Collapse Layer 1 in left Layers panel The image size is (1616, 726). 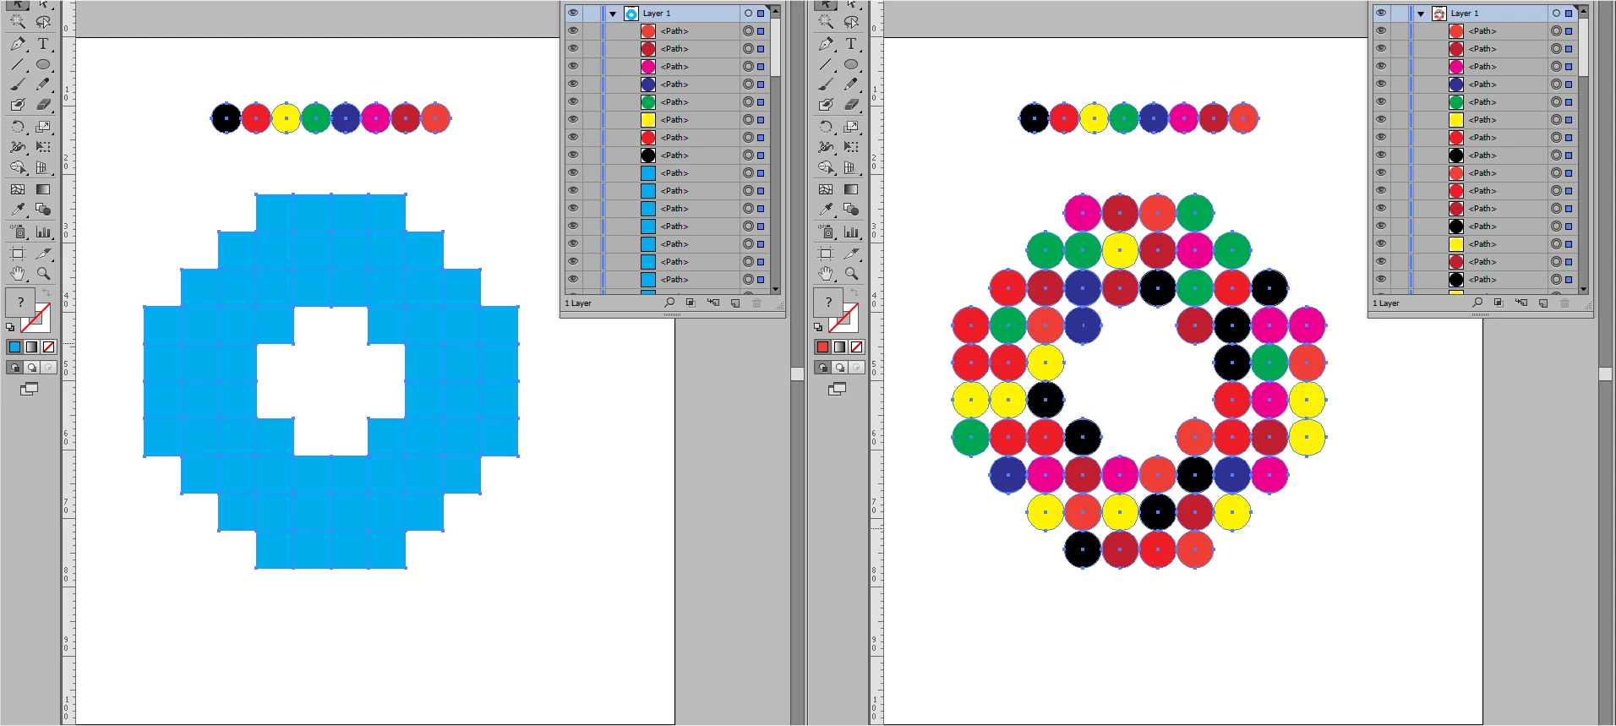coord(613,14)
